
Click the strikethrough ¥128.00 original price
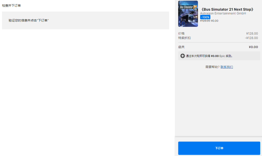(x=205, y=21)
